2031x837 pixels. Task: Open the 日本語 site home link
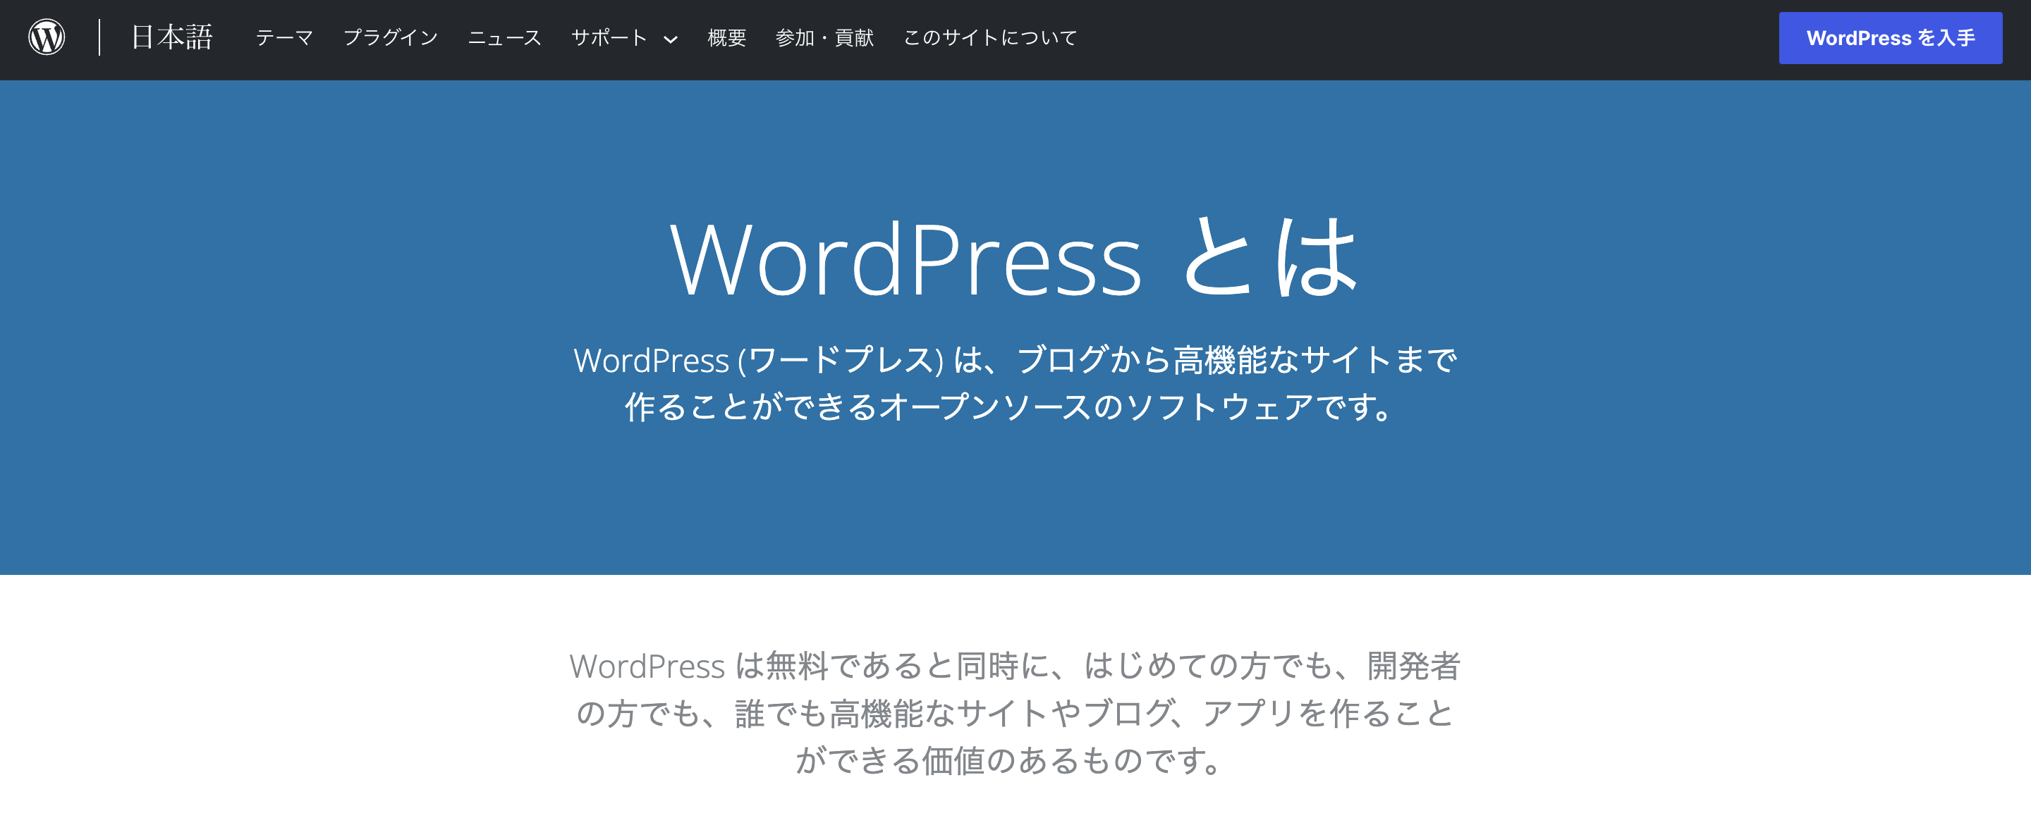click(172, 37)
